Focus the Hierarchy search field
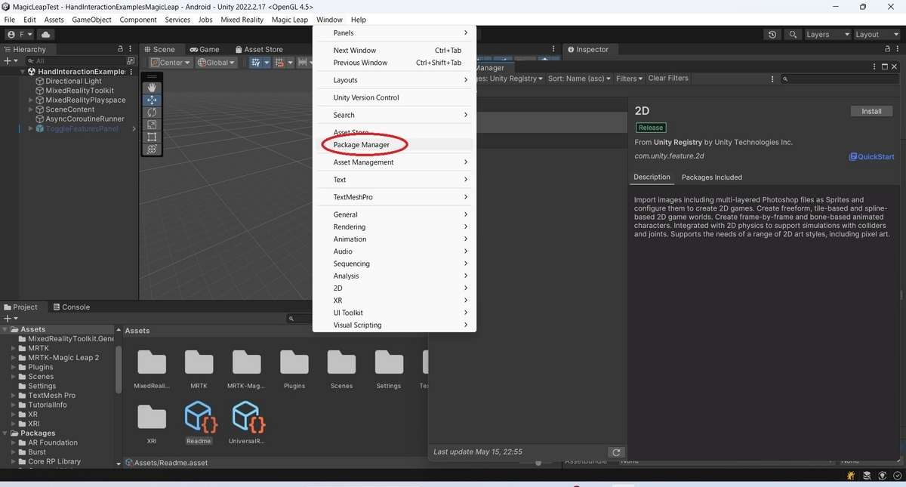 point(75,60)
